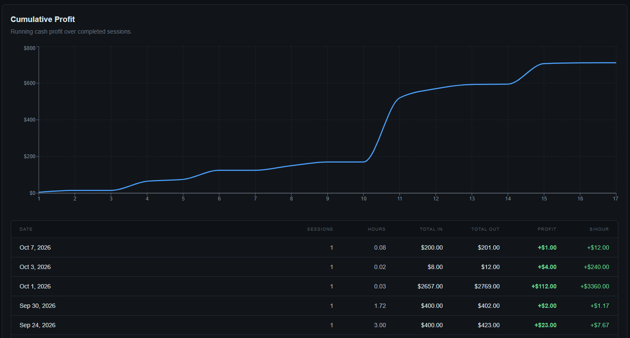The height and width of the screenshot is (338, 630).
Task: Click the $423.00 total out amount
Action: point(489,325)
